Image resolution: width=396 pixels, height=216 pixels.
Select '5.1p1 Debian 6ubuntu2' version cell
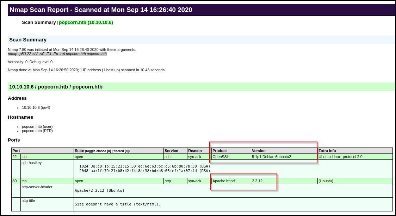pos(284,157)
